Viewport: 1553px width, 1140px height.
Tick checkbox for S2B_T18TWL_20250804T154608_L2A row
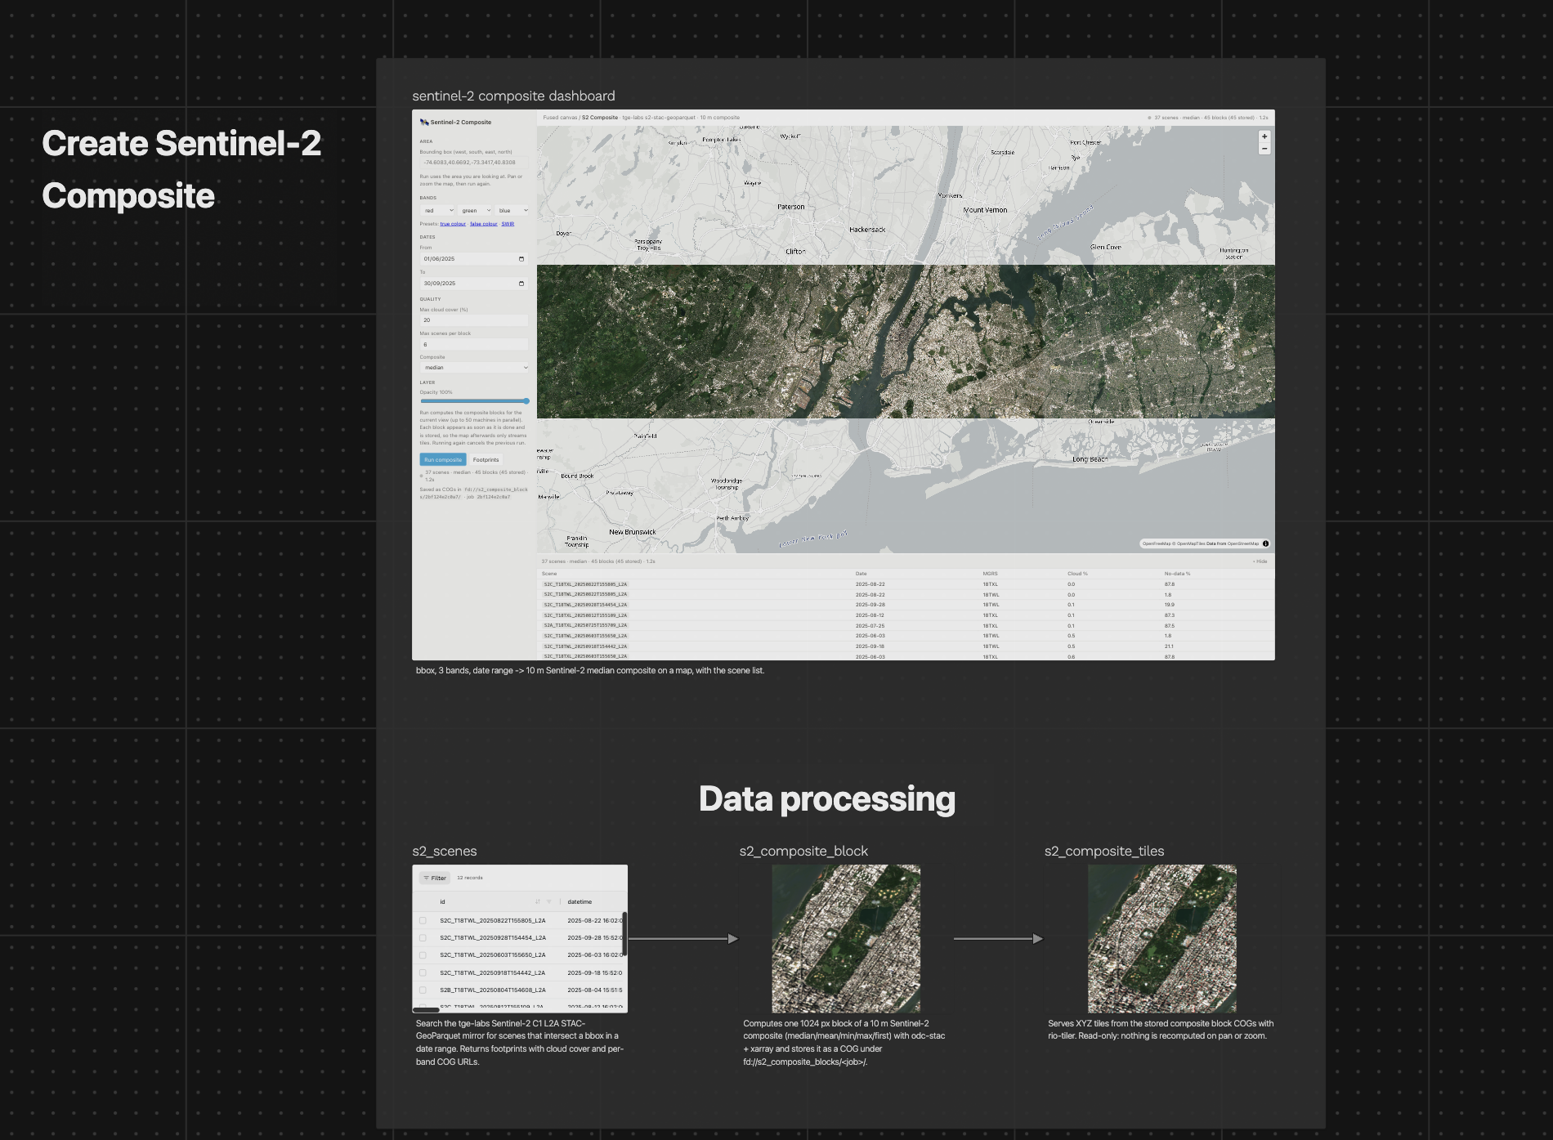(x=423, y=990)
